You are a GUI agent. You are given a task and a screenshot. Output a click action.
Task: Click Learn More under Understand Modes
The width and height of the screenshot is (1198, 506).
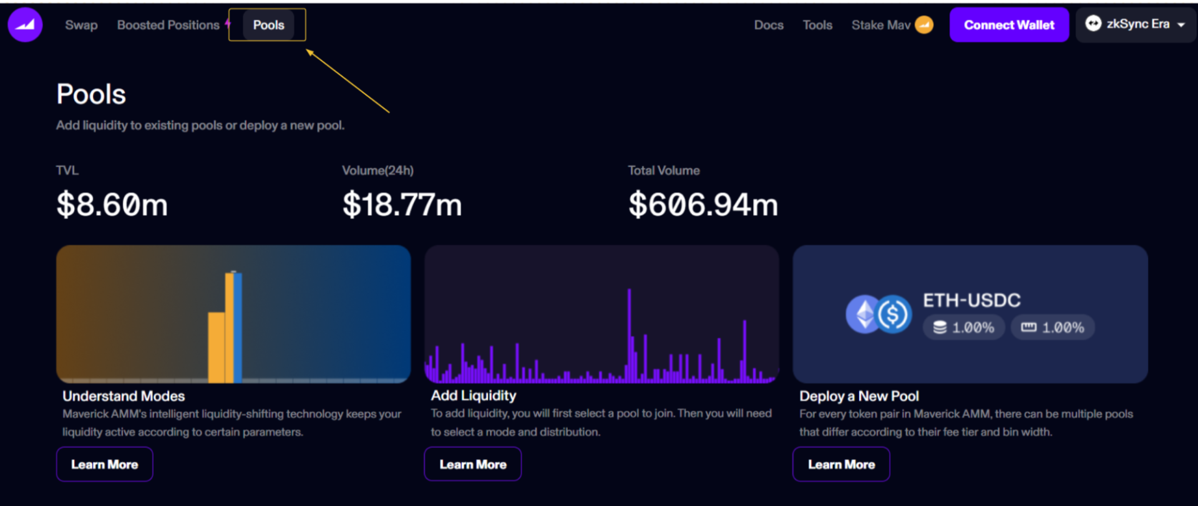pos(105,464)
